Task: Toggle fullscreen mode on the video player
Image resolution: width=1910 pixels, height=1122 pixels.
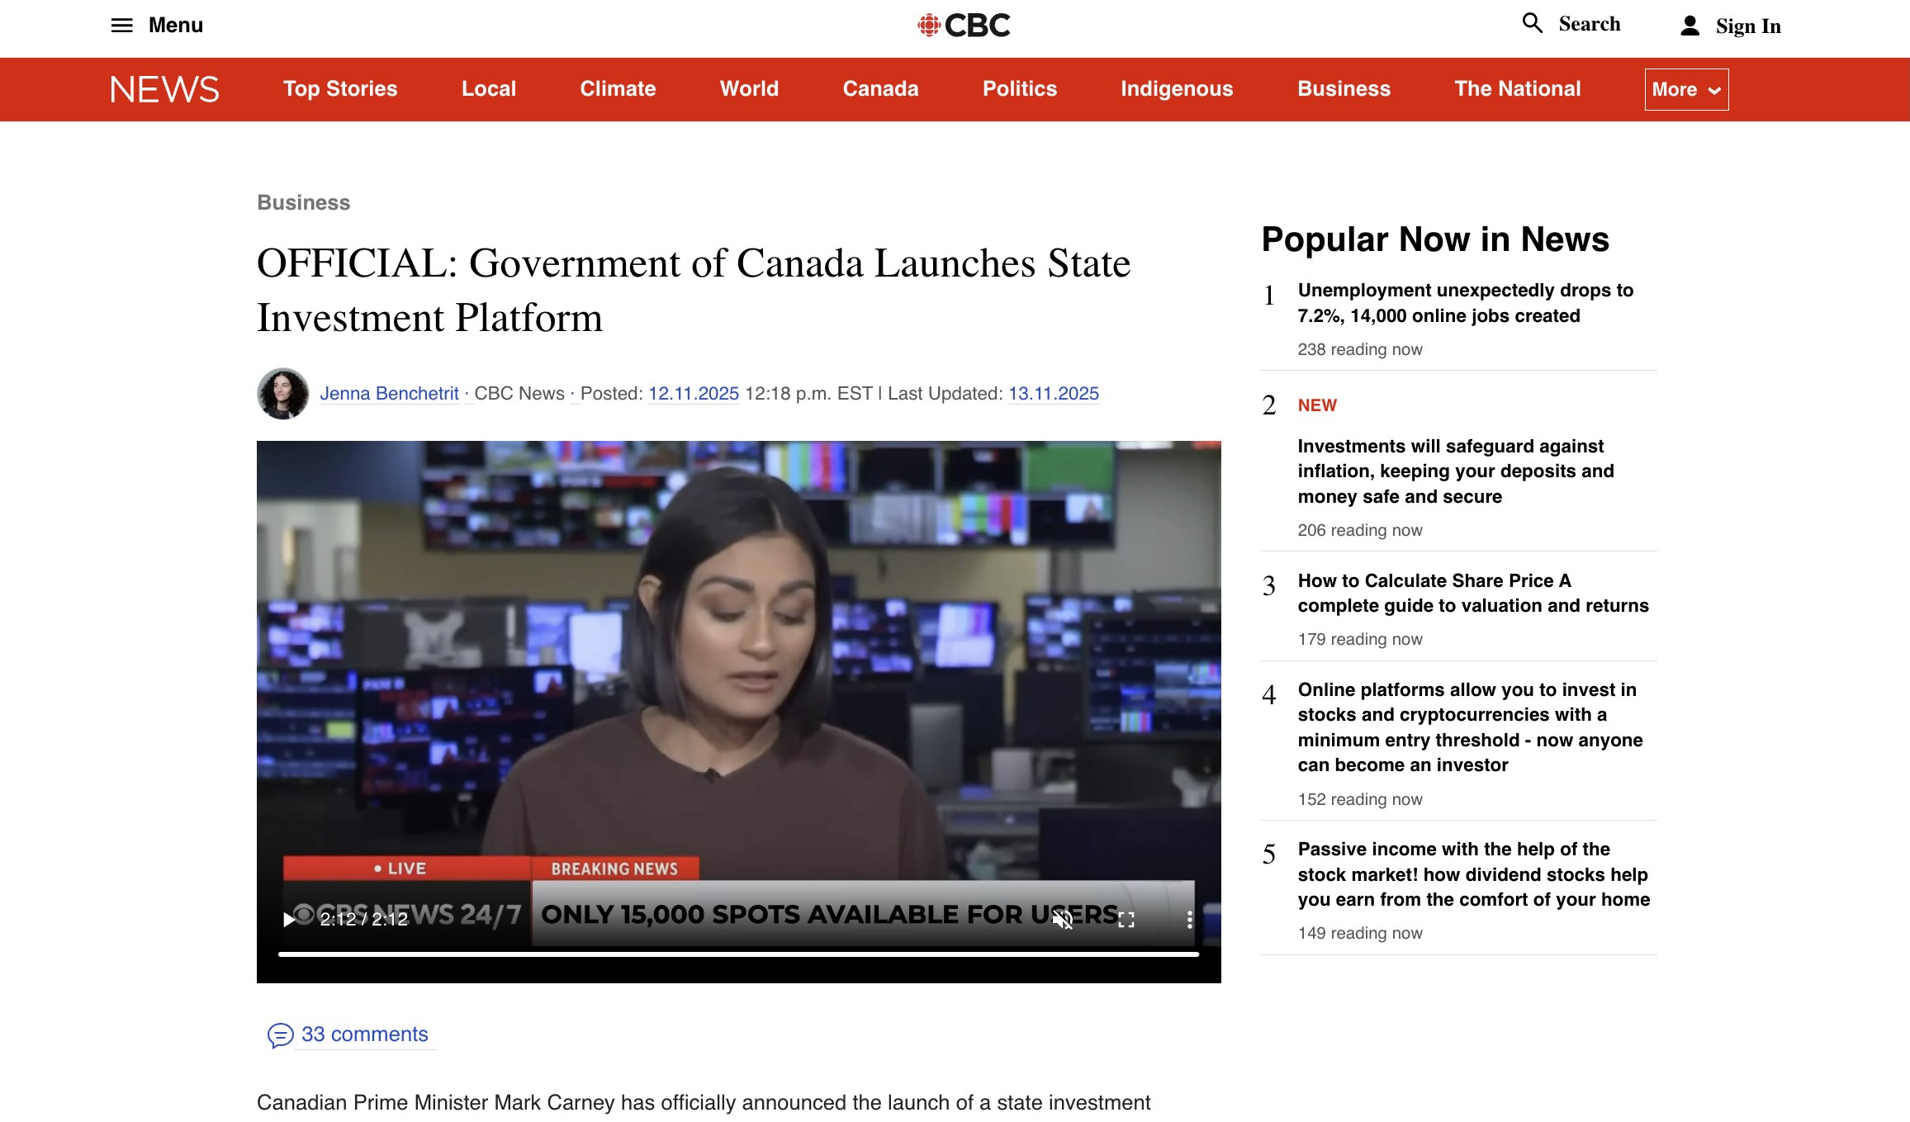Action: [1126, 919]
